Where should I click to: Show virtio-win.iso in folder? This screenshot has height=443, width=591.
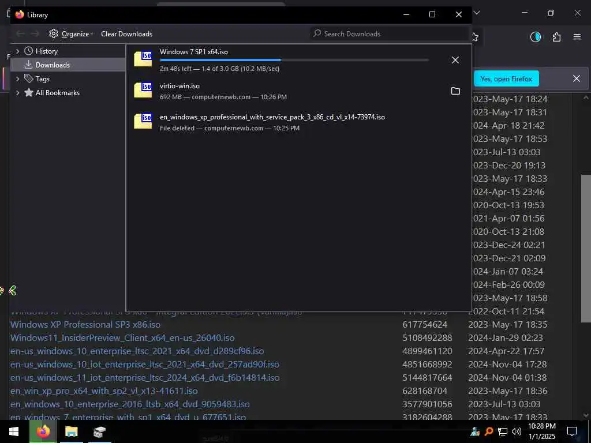(455, 91)
